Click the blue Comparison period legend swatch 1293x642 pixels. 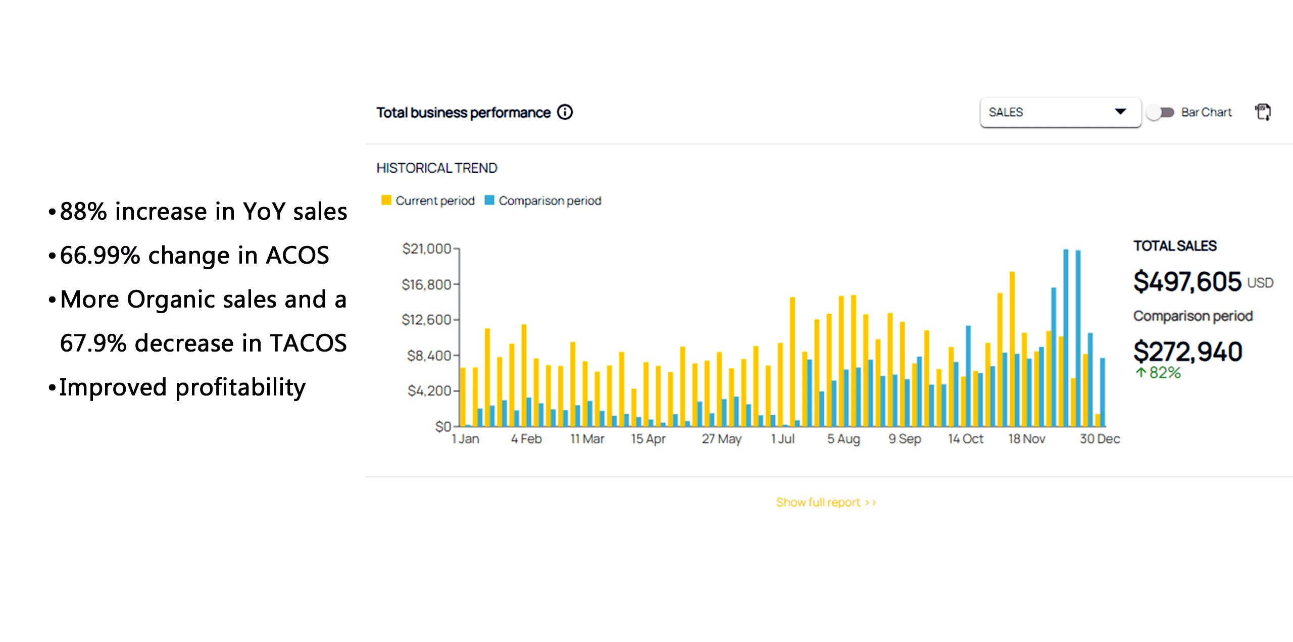(x=489, y=200)
